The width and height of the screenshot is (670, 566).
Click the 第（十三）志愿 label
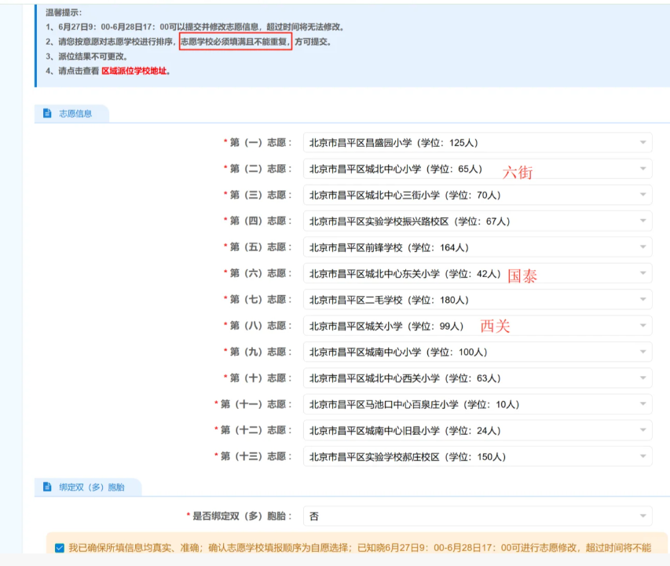253,456
